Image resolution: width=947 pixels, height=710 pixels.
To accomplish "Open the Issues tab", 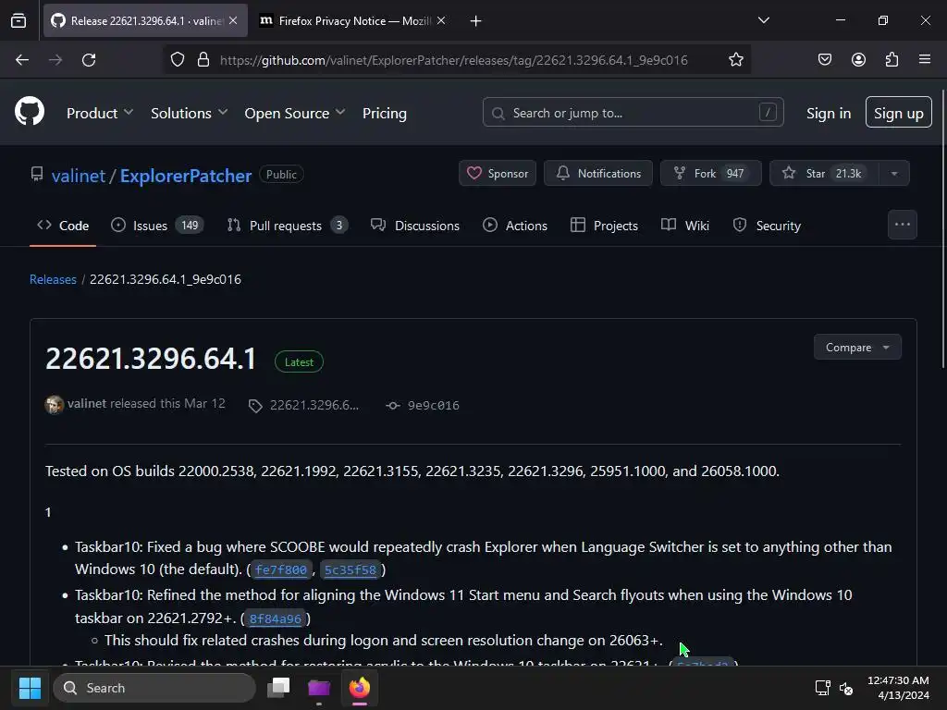I will [157, 226].
